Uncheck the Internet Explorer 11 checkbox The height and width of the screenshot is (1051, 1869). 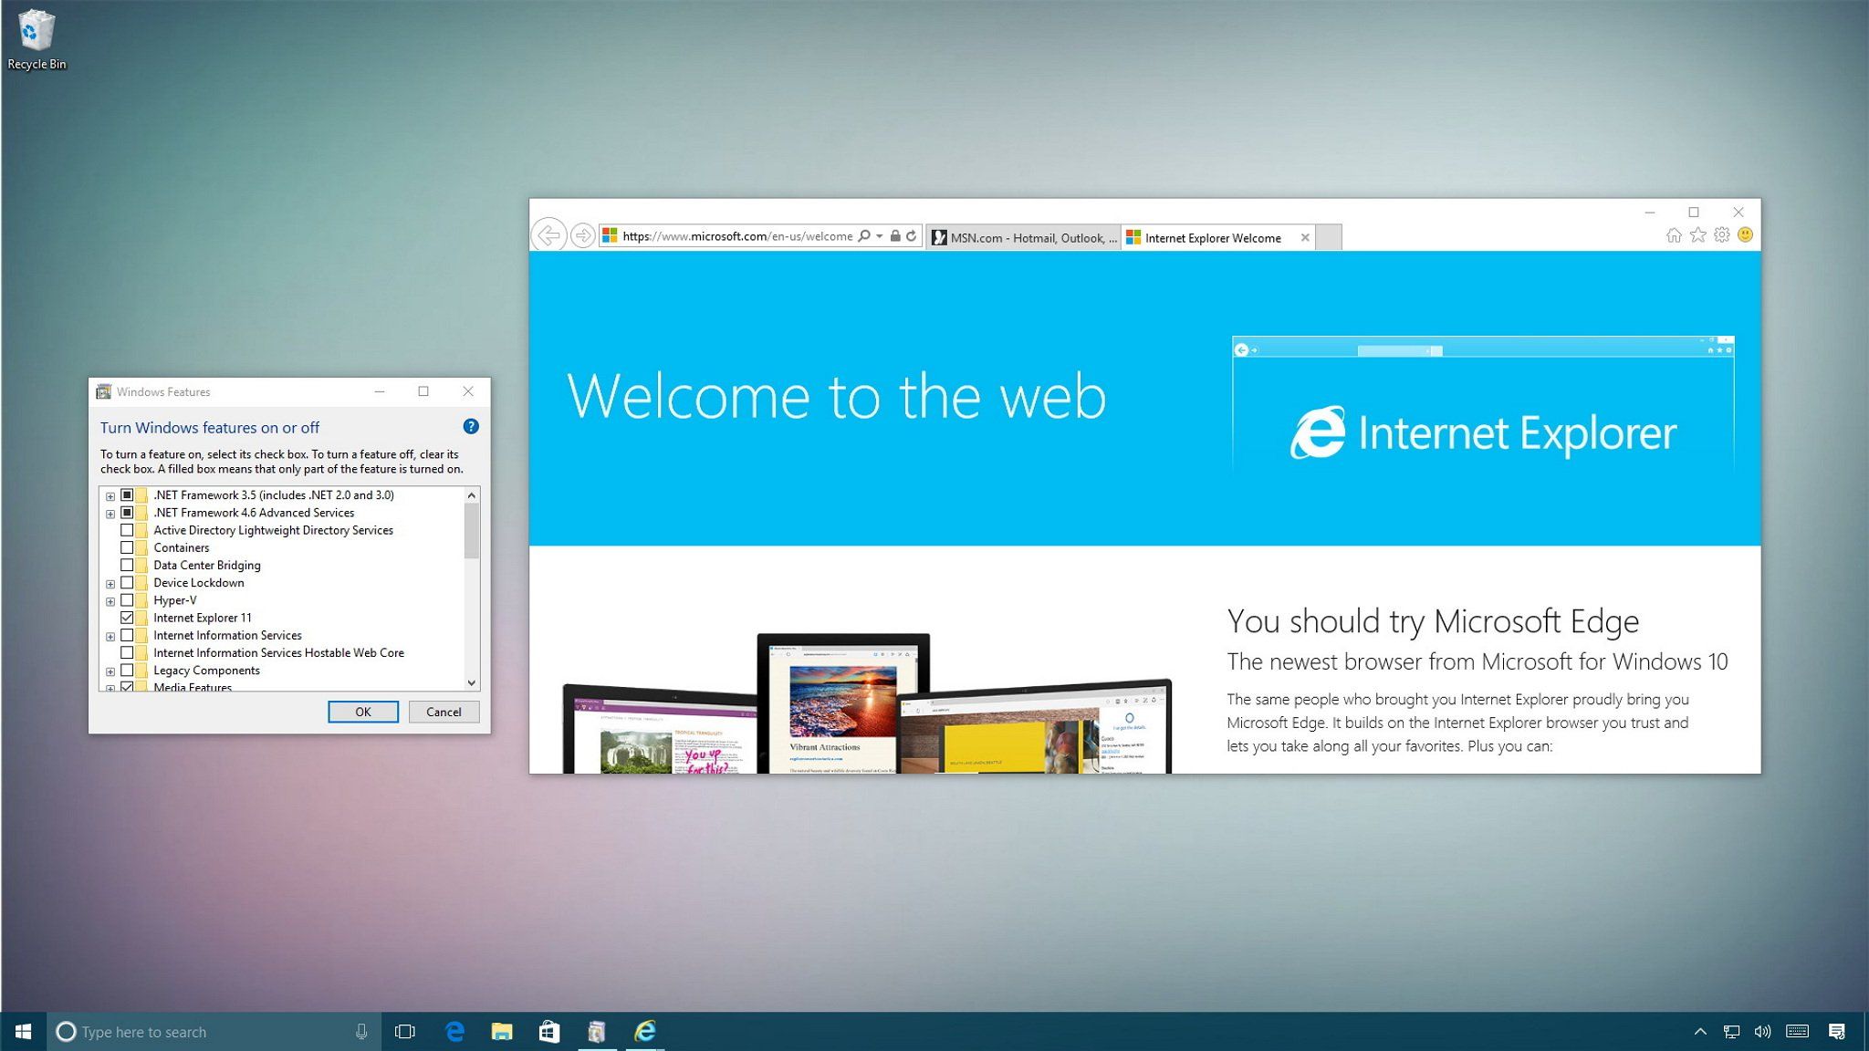pyautogui.click(x=127, y=618)
